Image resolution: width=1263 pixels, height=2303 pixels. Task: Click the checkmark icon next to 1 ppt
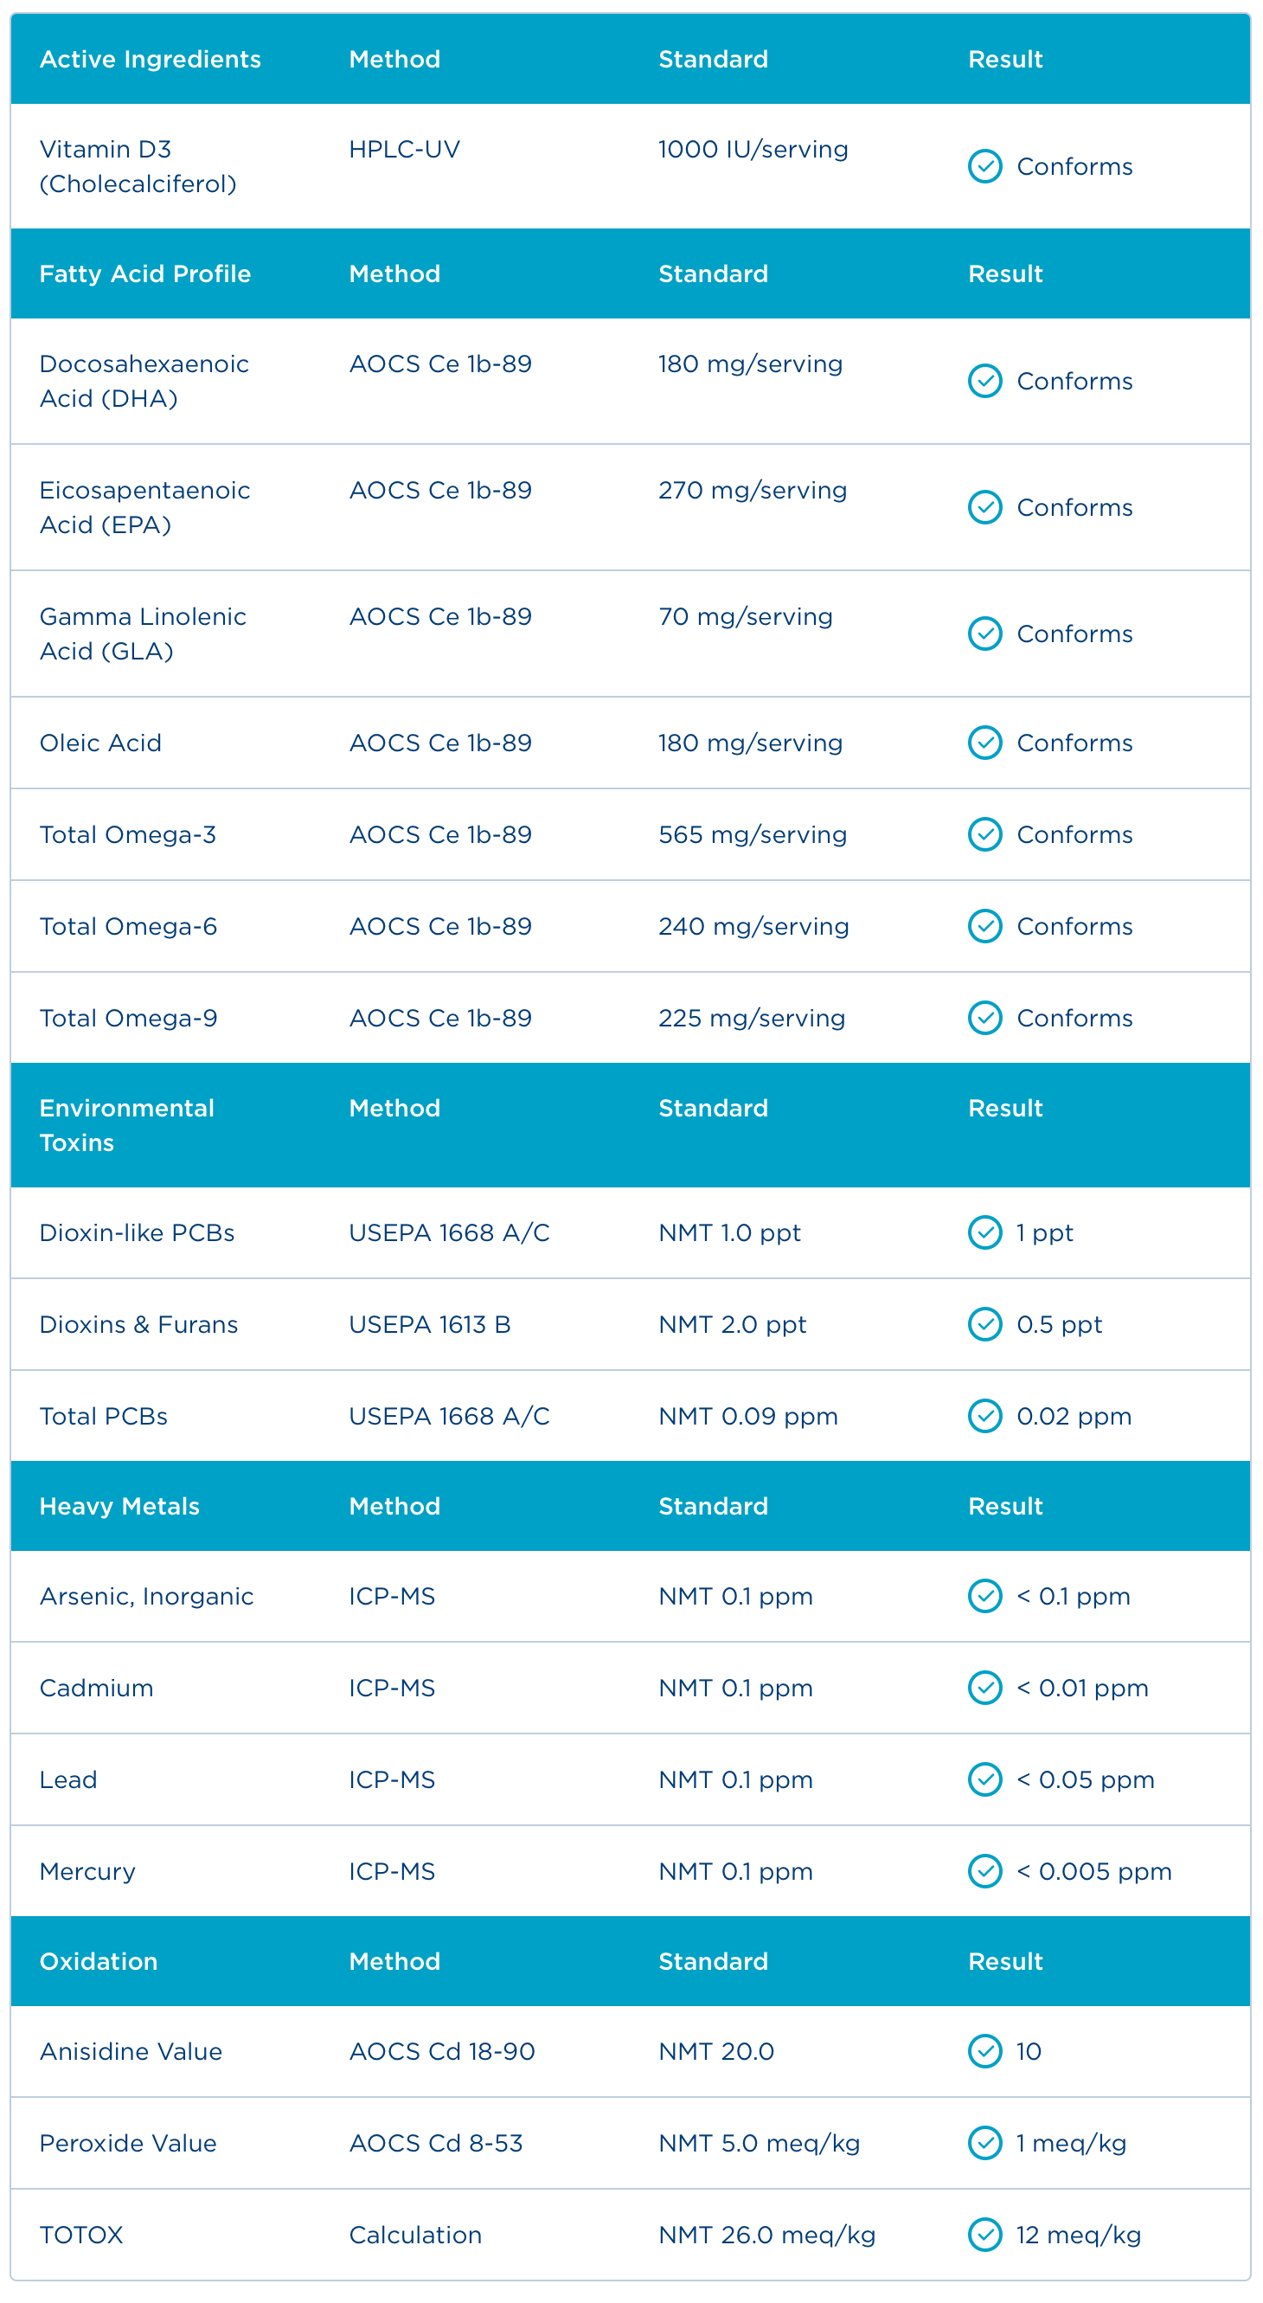pyautogui.click(x=984, y=1232)
